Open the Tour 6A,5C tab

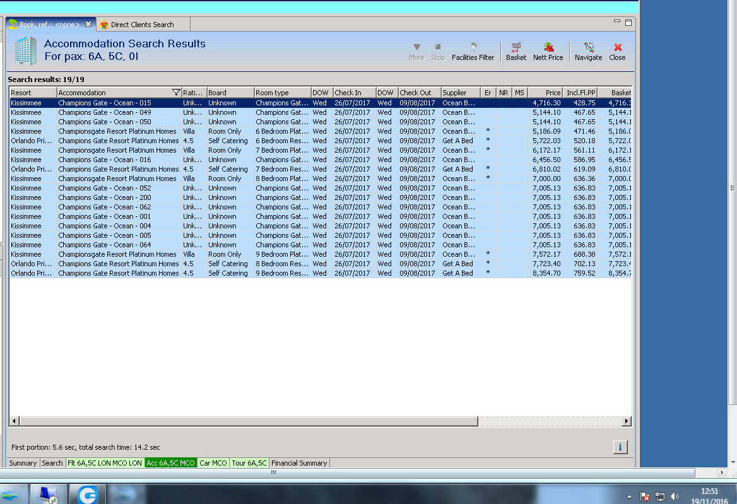(249, 462)
